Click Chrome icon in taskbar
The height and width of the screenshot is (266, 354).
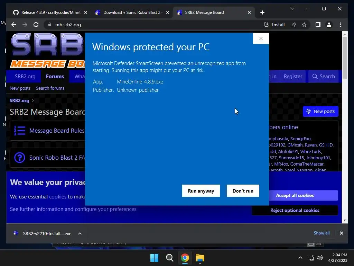tap(185, 258)
